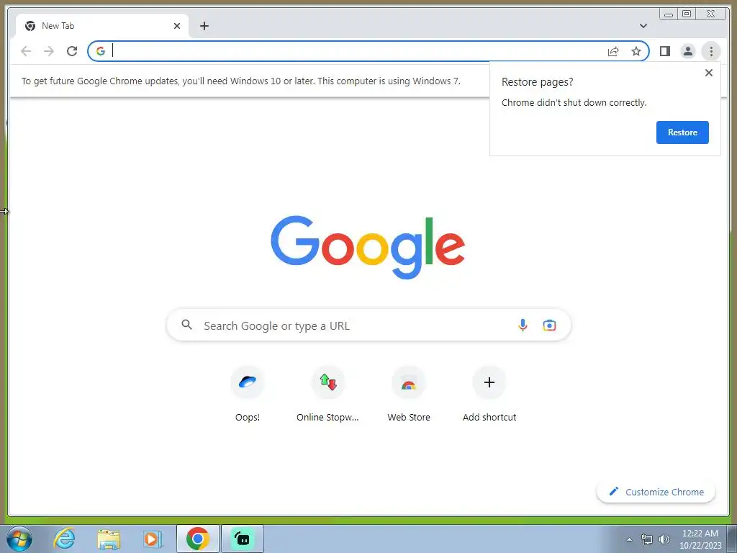Open the Oops! shortcut
This screenshot has width=737, height=553.
(x=248, y=394)
